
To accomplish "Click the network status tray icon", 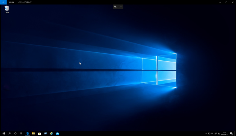I will pyautogui.click(x=209, y=134).
